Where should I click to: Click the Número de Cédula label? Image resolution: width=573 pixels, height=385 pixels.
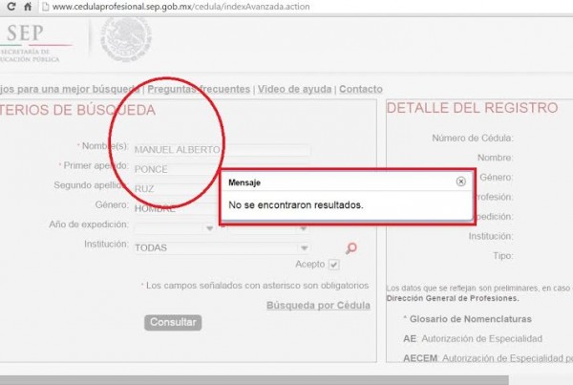pos(473,139)
